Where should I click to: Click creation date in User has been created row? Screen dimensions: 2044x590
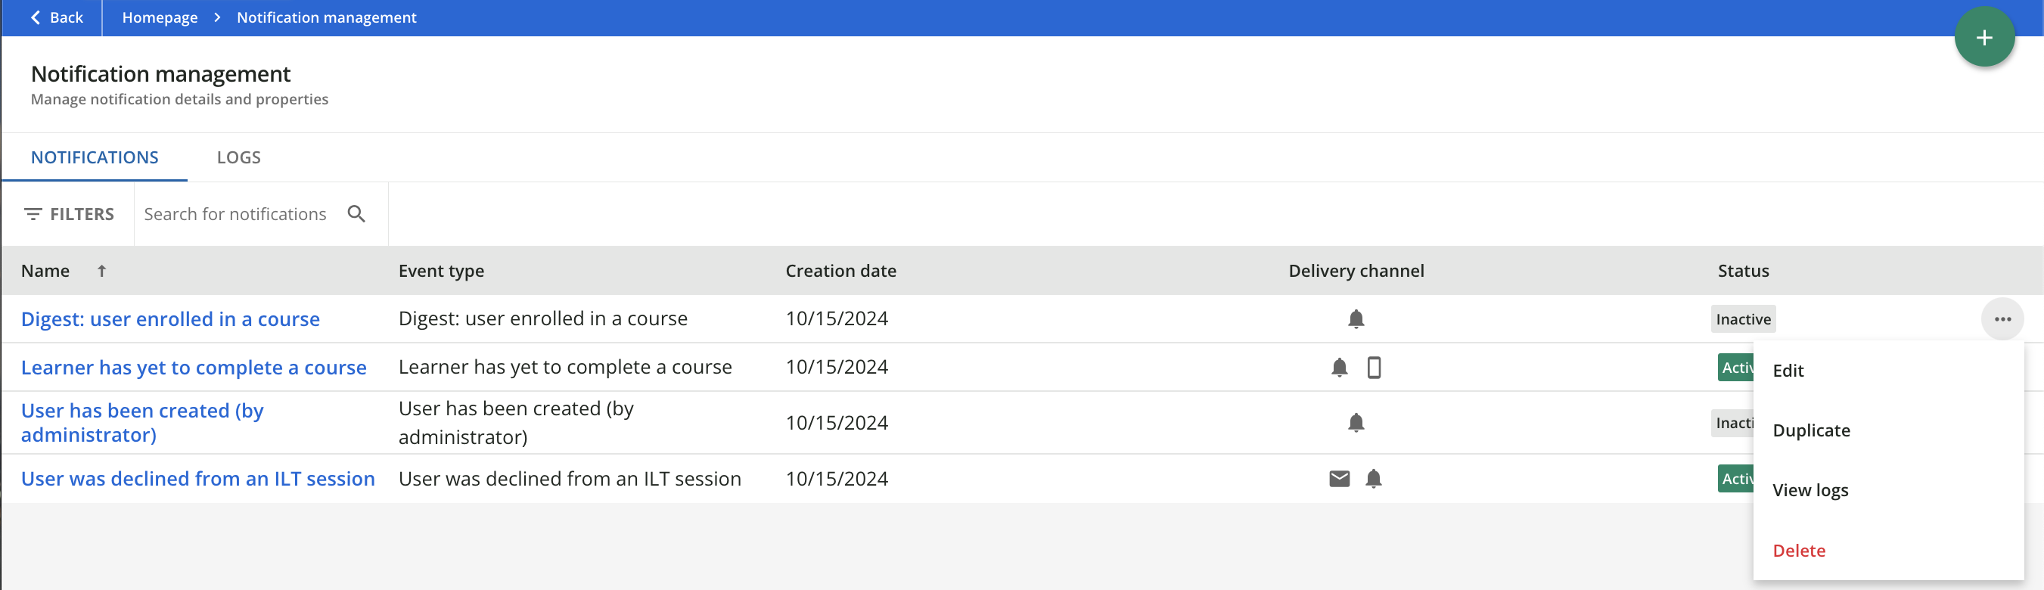point(837,423)
